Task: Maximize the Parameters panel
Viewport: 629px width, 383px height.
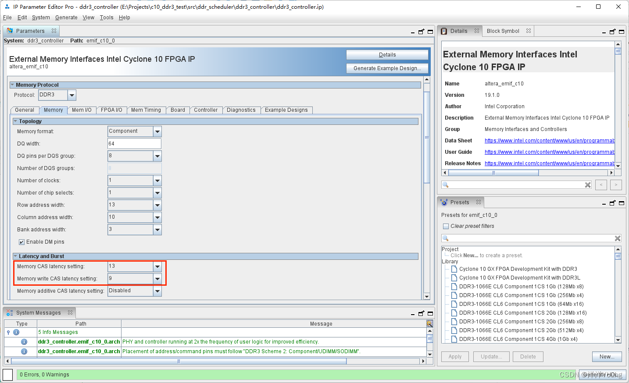Action: [x=430, y=32]
